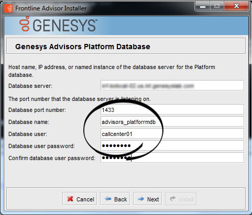Click the 'Confirm database user password:' label
The image size is (252, 215).
(52, 158)
